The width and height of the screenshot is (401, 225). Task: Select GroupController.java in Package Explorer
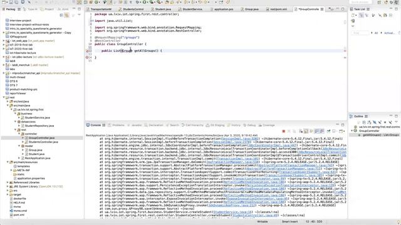41,137
